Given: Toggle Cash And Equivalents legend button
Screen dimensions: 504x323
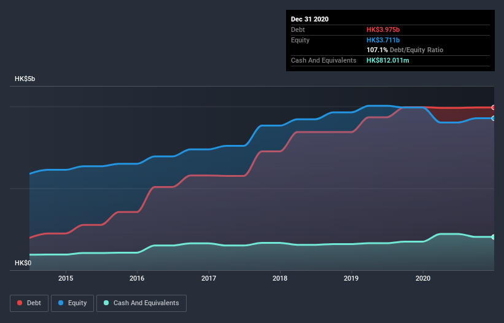Looking at the screenshot, I should [x=141, y=303].
